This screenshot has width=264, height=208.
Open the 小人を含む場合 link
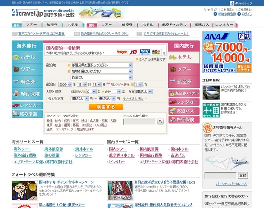tap(133, 98)
